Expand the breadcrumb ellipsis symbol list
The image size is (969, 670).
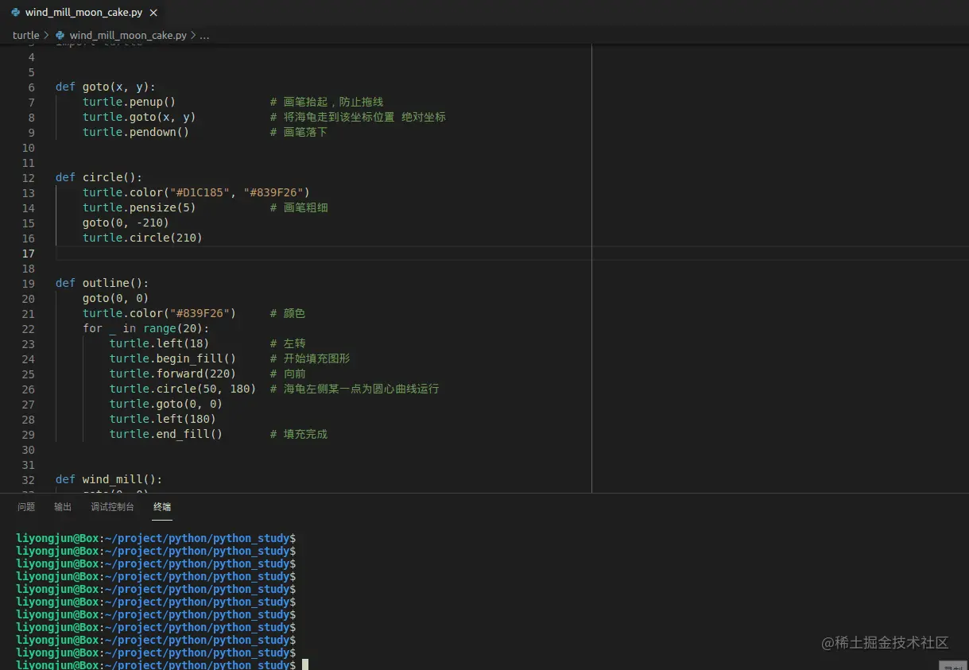[x=204, y=35]
